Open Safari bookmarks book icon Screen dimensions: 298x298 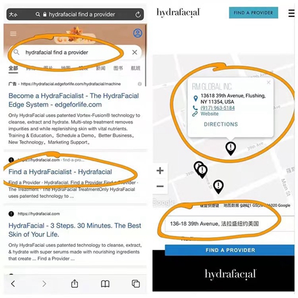click(105, 284)
